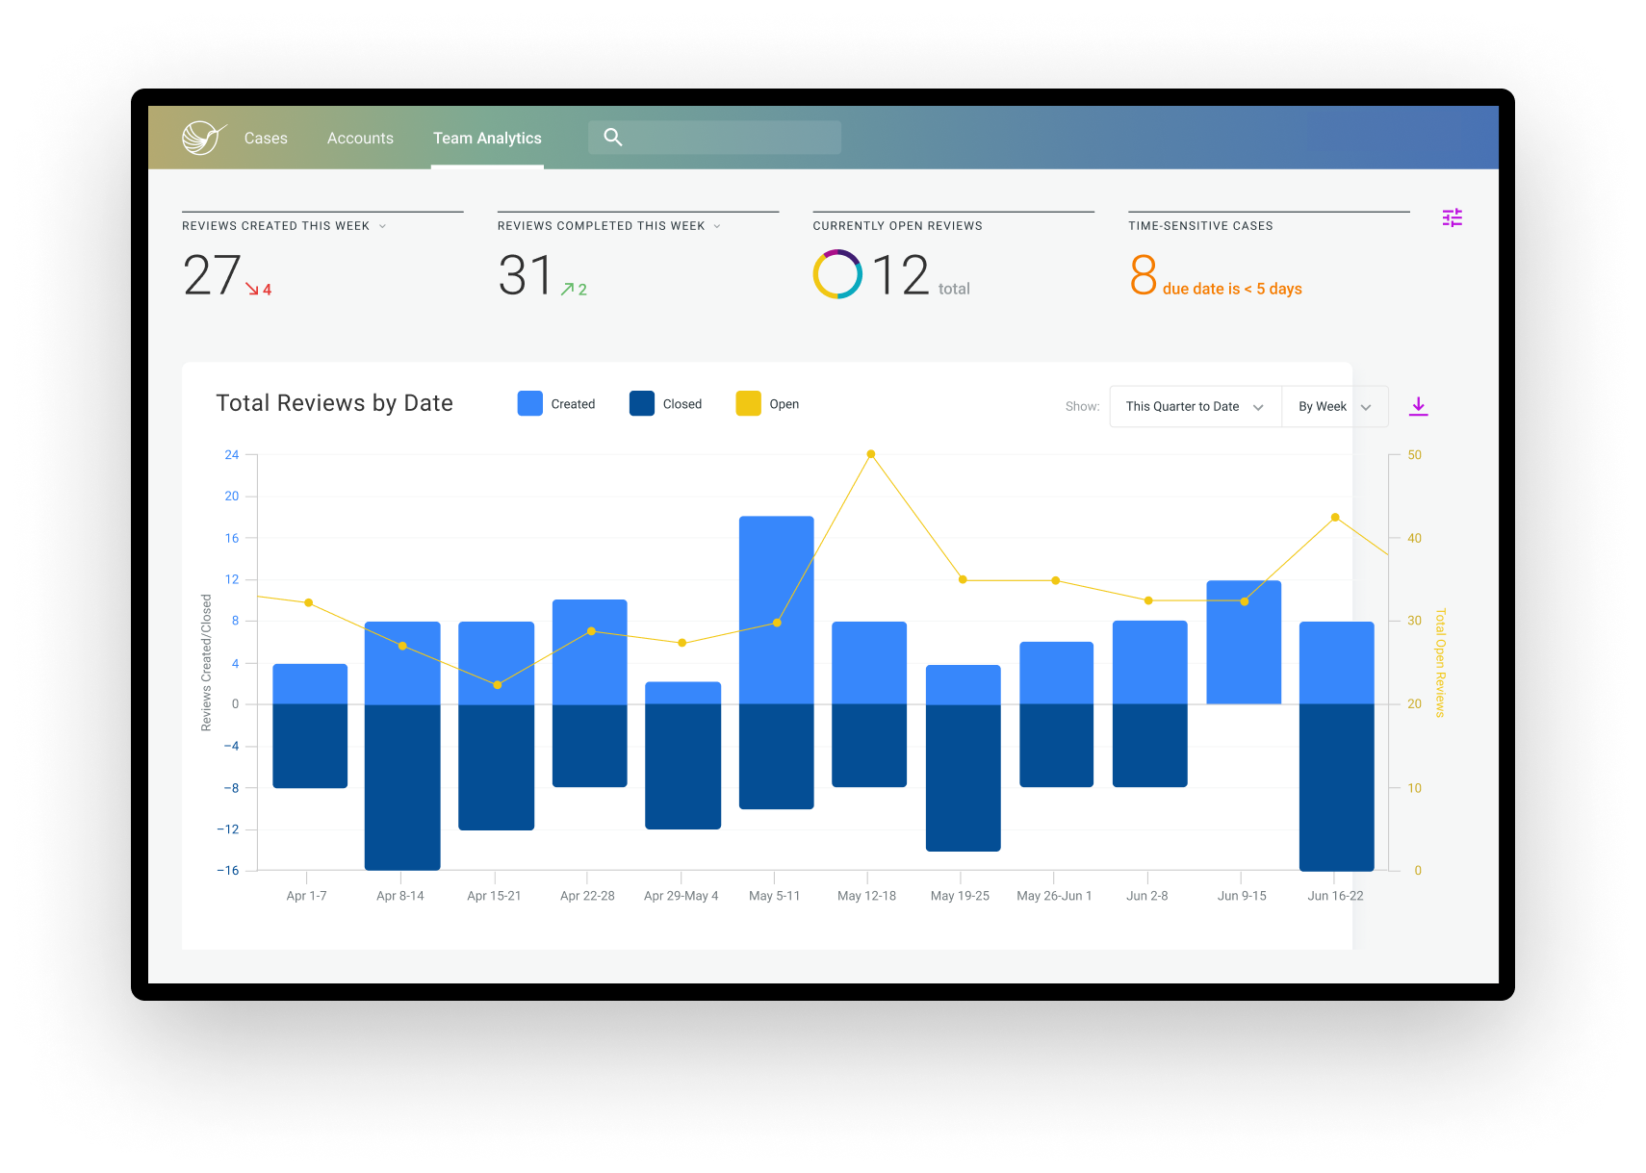Click the 'Apr 22-28' axis label
The image size is (1646, 1173).
coord(587,896)
